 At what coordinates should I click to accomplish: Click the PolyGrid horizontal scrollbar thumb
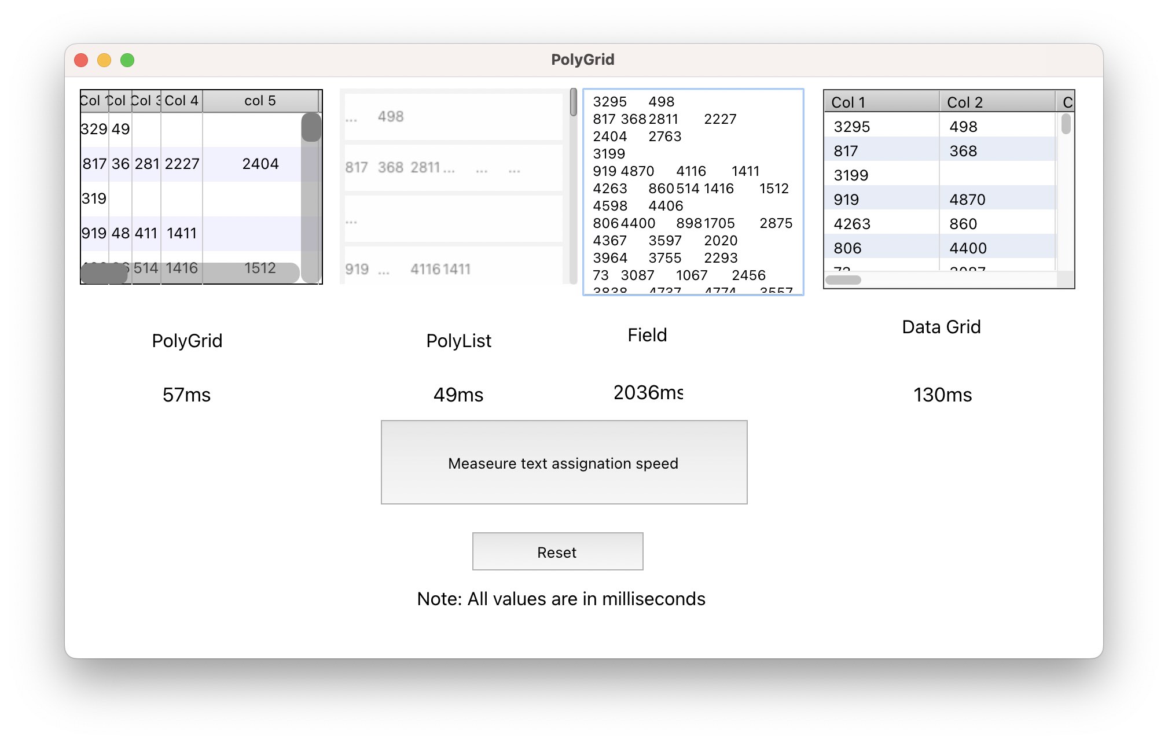coord(104,273)
